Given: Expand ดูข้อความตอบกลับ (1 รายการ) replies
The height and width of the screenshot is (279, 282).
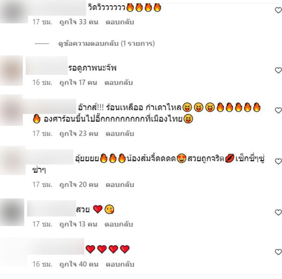Looking at the screenshot, I should point(106,43).
